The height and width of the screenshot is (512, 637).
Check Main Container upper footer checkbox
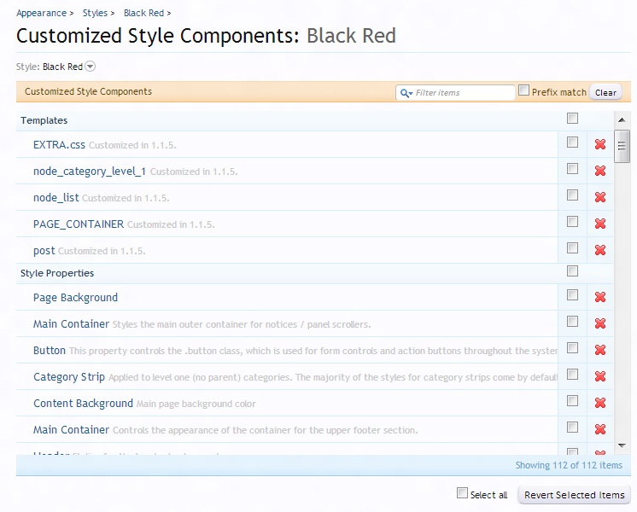pyautogui.click(x=572, y=428)
